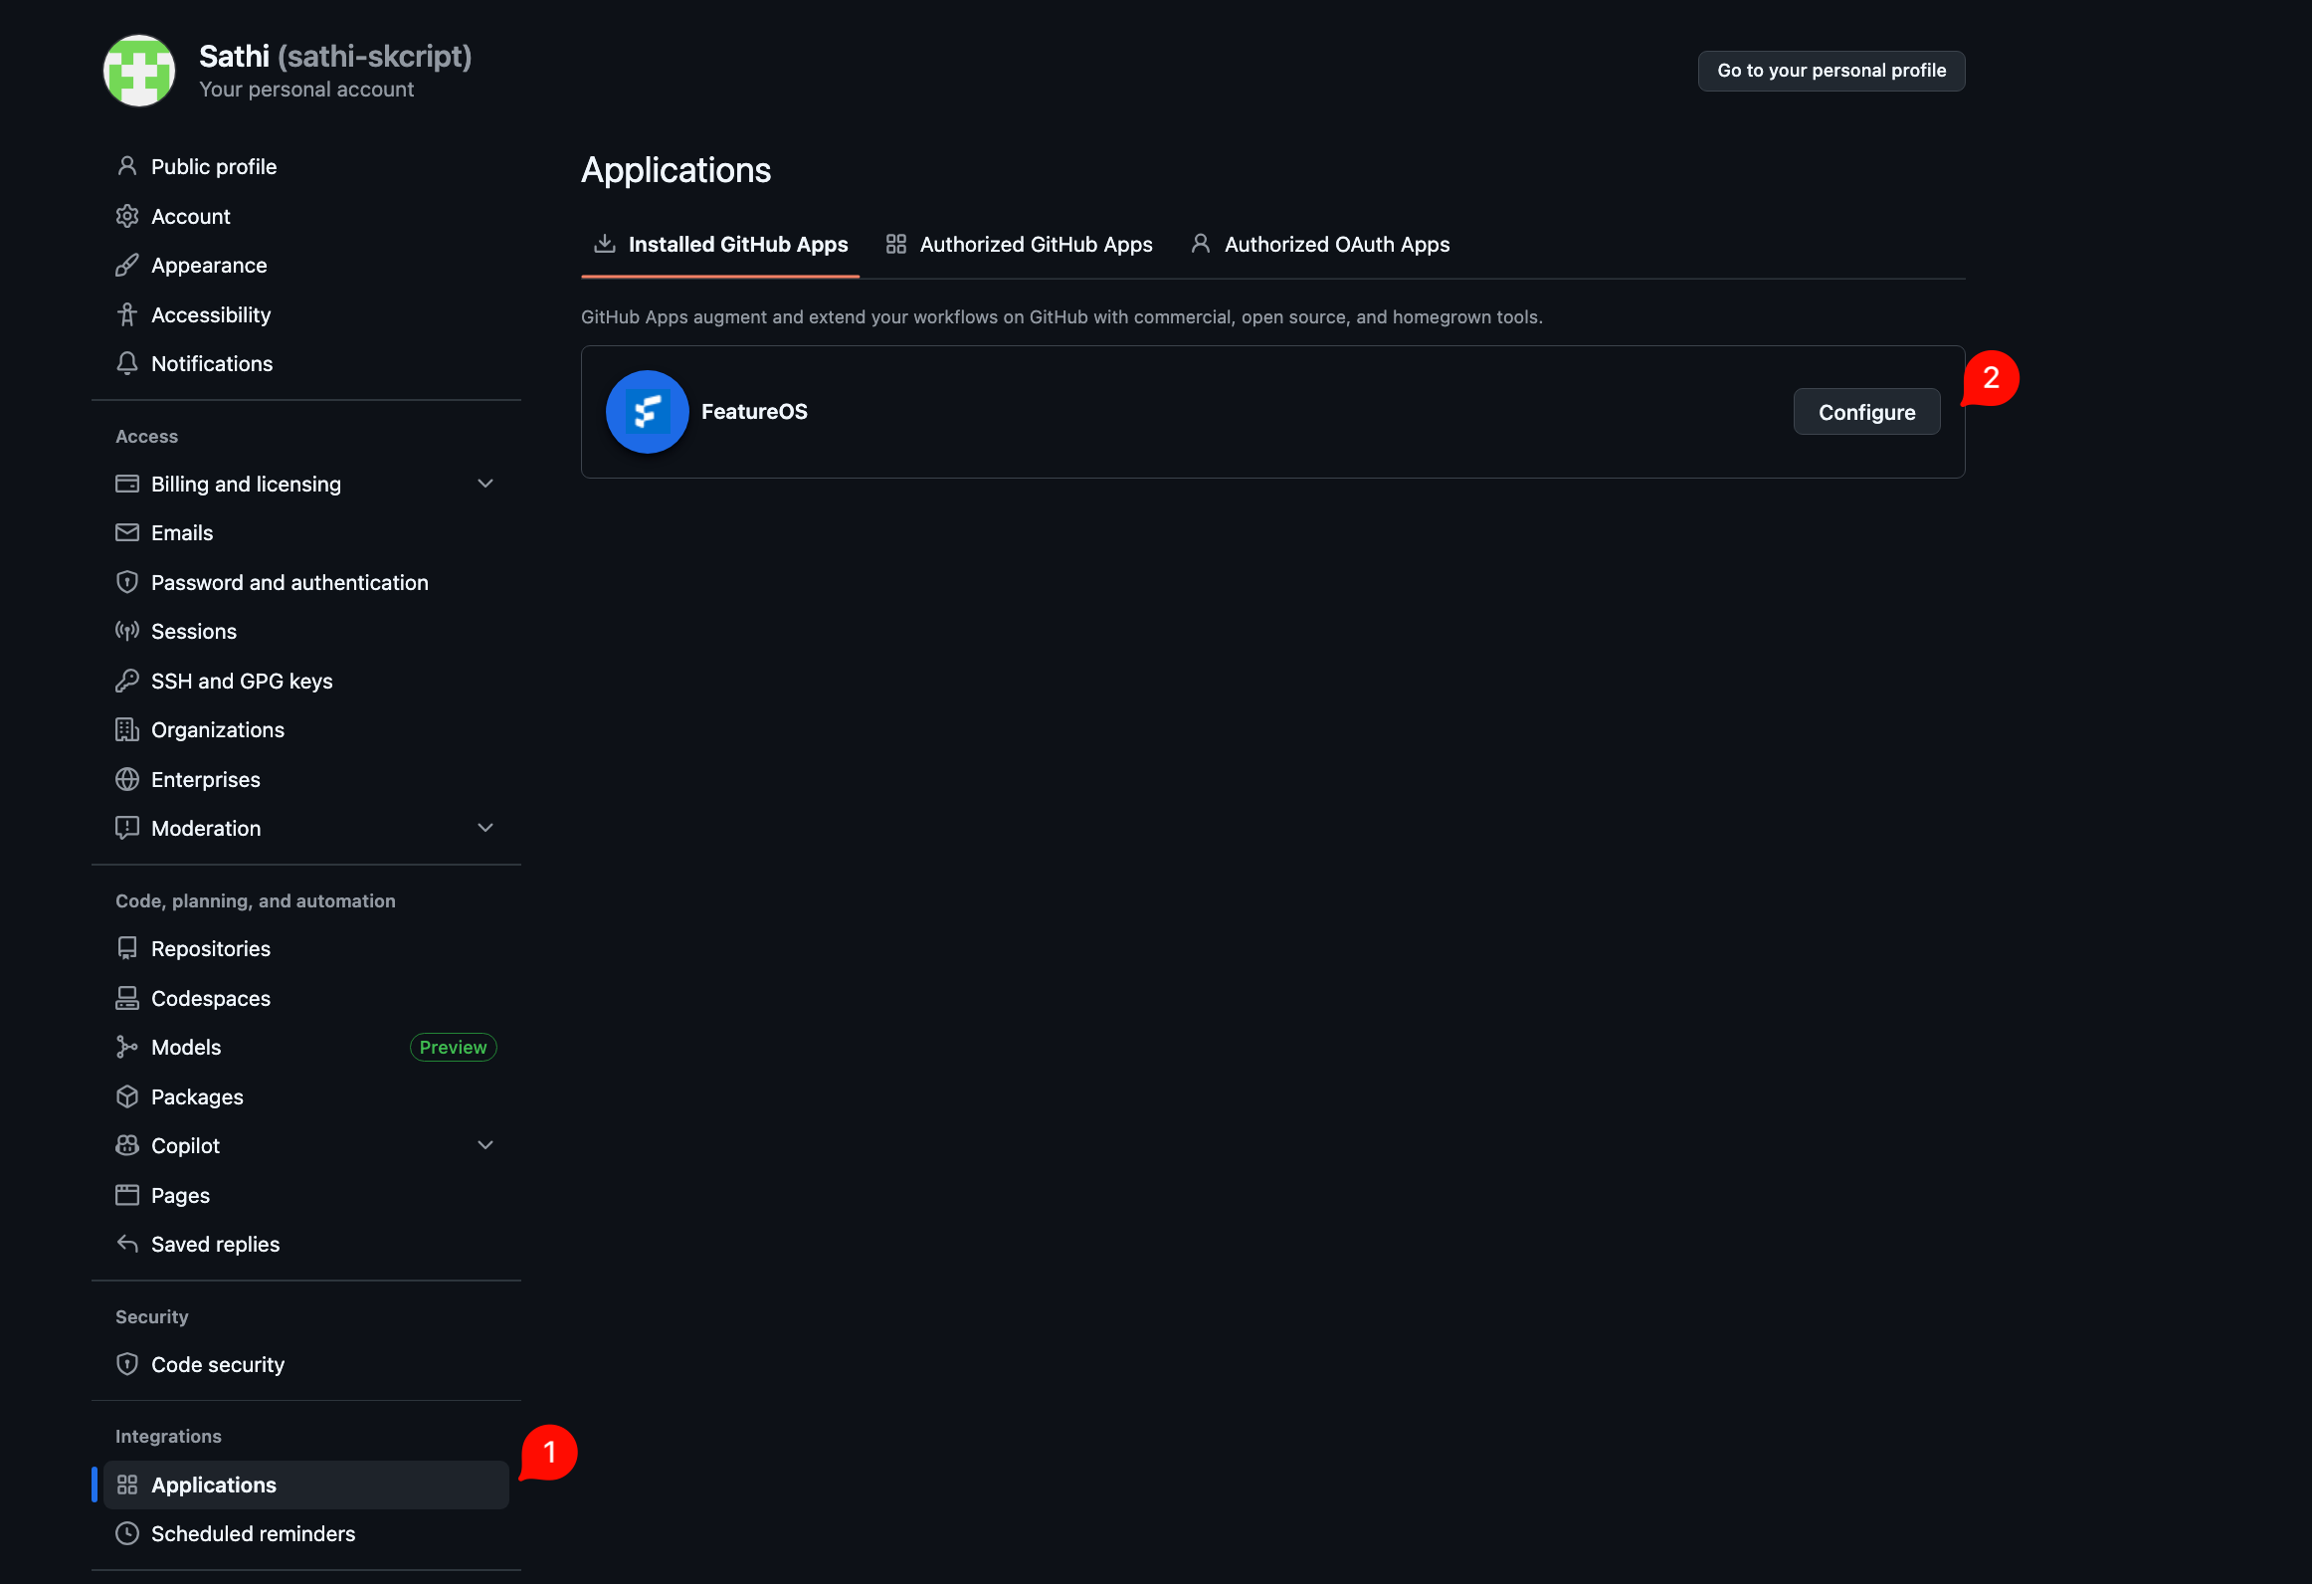
Task: Click the Authorized GitHub Apps grid icon
Action: click(896, 244)
